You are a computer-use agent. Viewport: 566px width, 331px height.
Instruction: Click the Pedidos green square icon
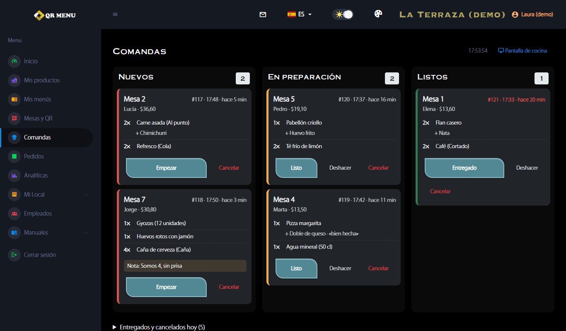[x=15, y=156]
